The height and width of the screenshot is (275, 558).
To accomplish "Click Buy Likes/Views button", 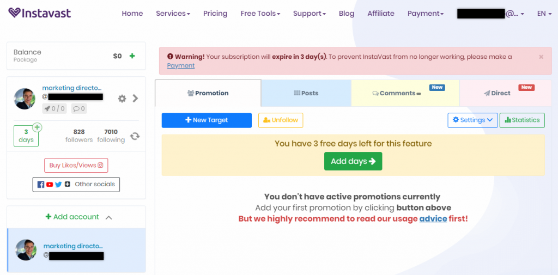I will pyautogui.click(x=76, y=165).
